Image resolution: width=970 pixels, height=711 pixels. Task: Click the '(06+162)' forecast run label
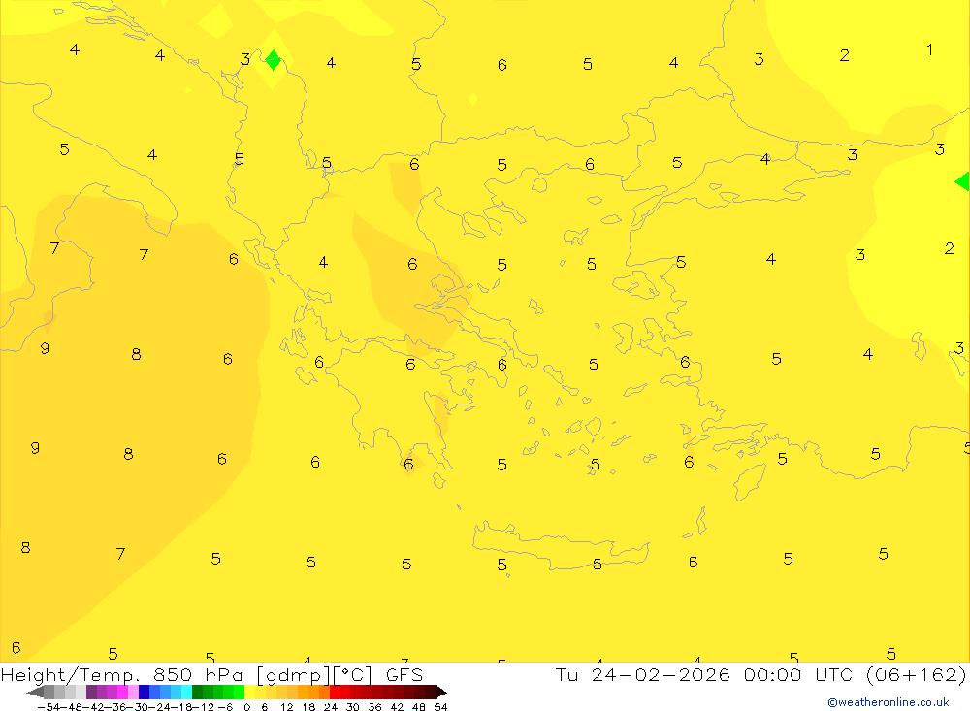[917, 674]
